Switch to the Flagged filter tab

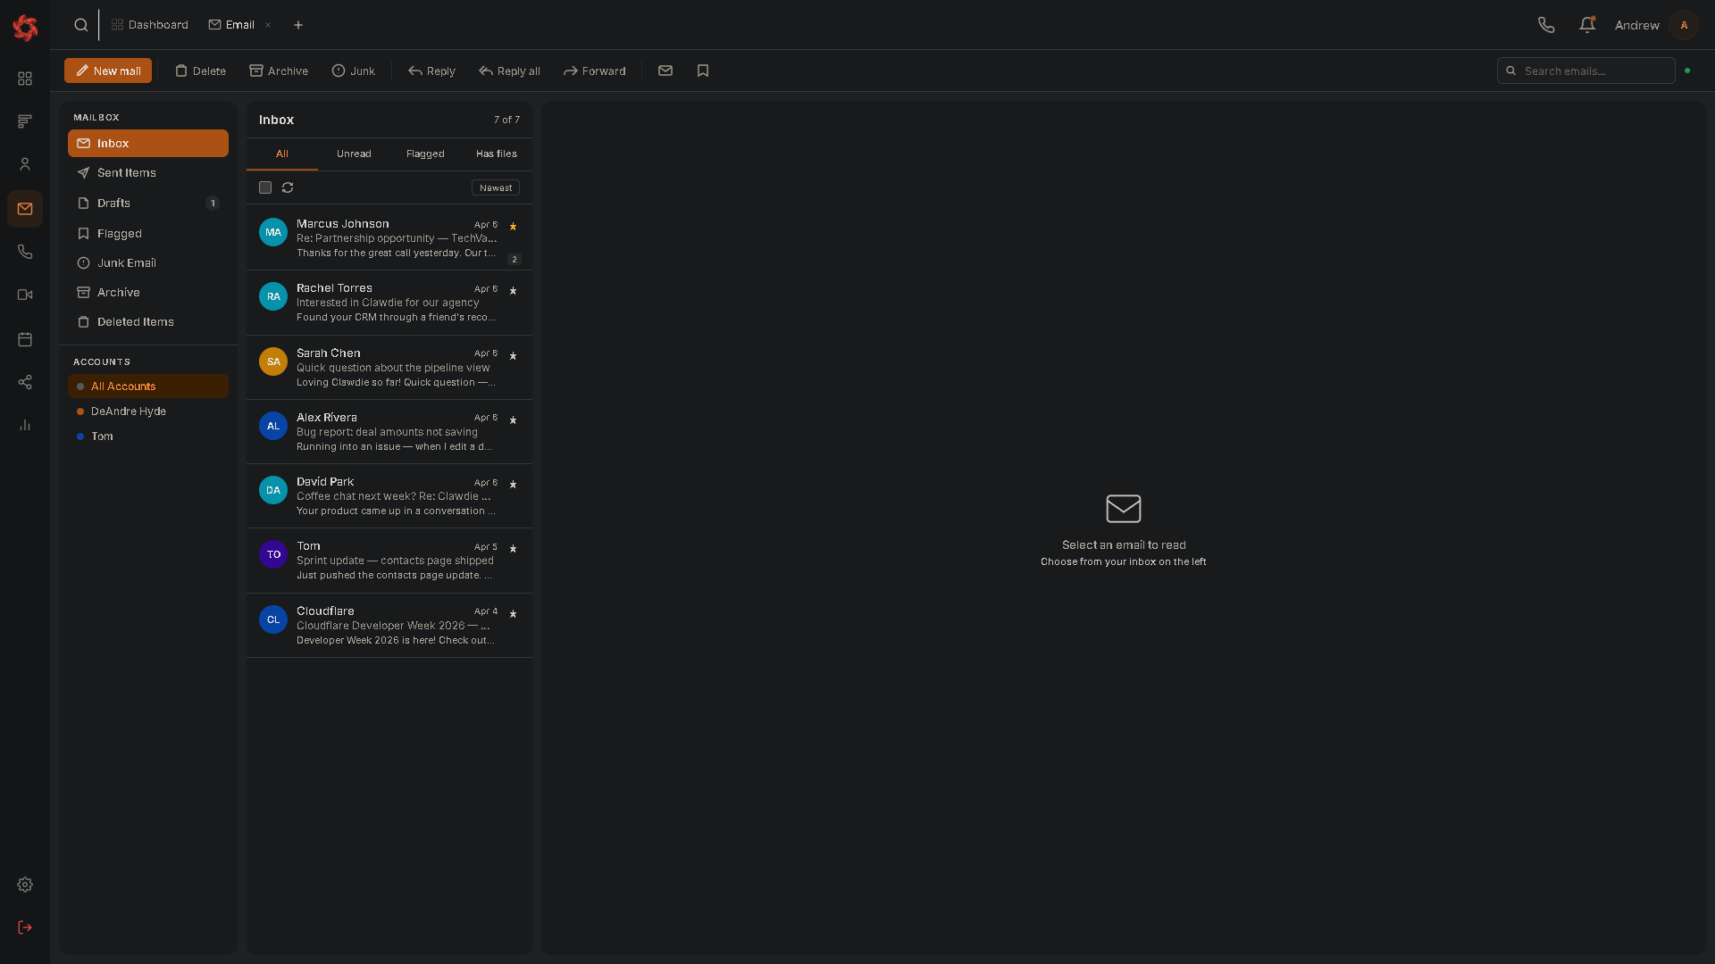[425, 154]
